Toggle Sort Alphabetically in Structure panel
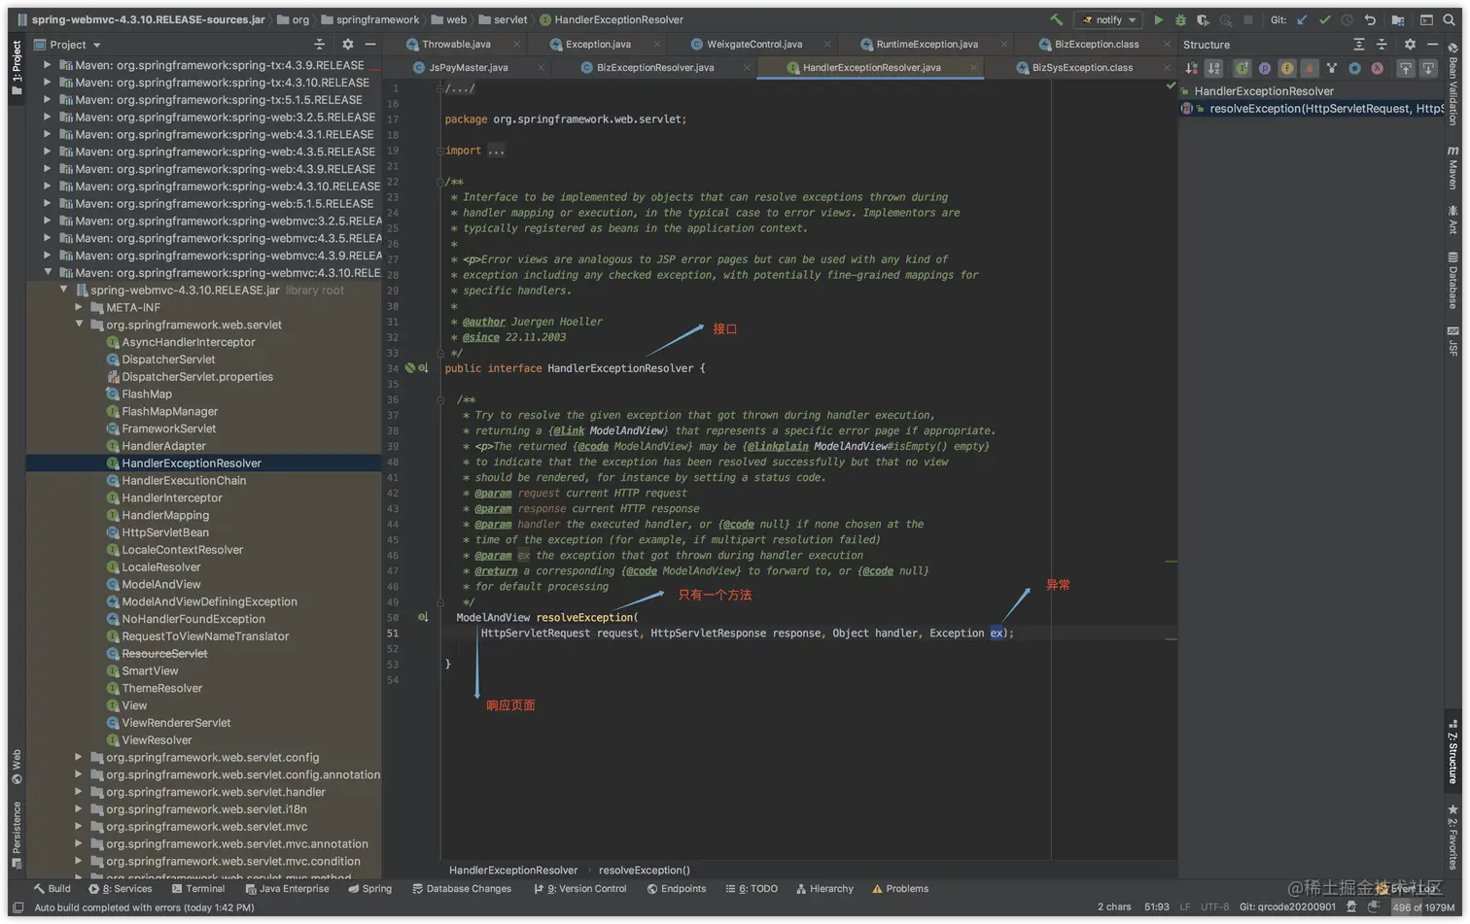Screen dimensions: 1470x924 tap(1214, 68)
